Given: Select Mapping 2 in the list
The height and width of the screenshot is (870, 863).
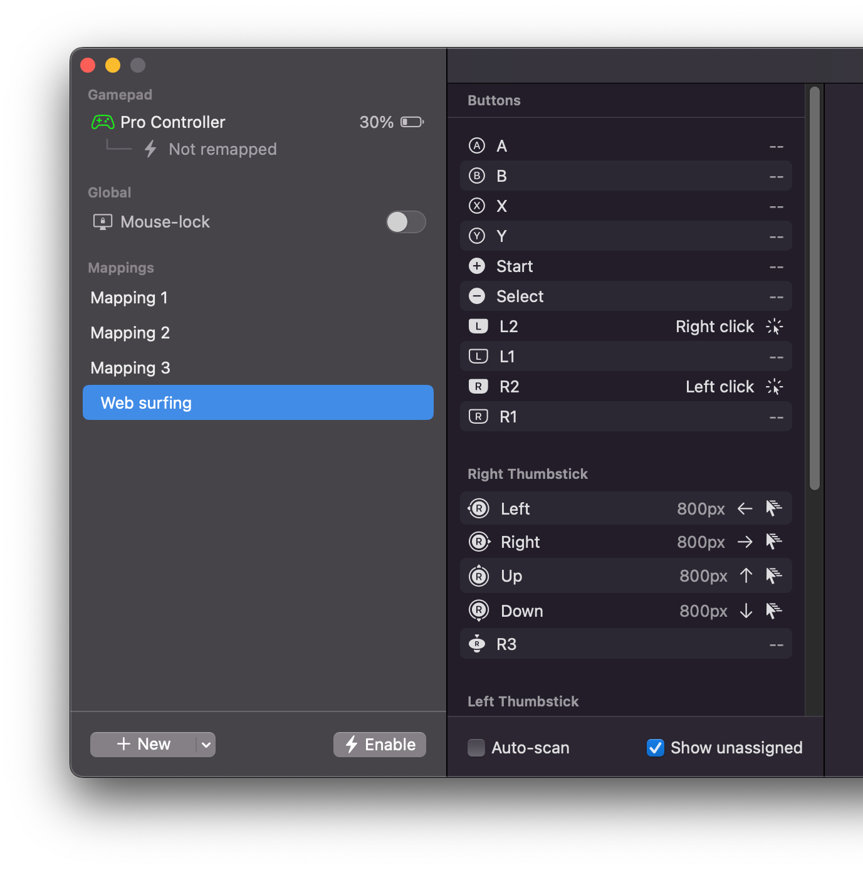Looking at the screenshot, I should (x=258, y=333).
